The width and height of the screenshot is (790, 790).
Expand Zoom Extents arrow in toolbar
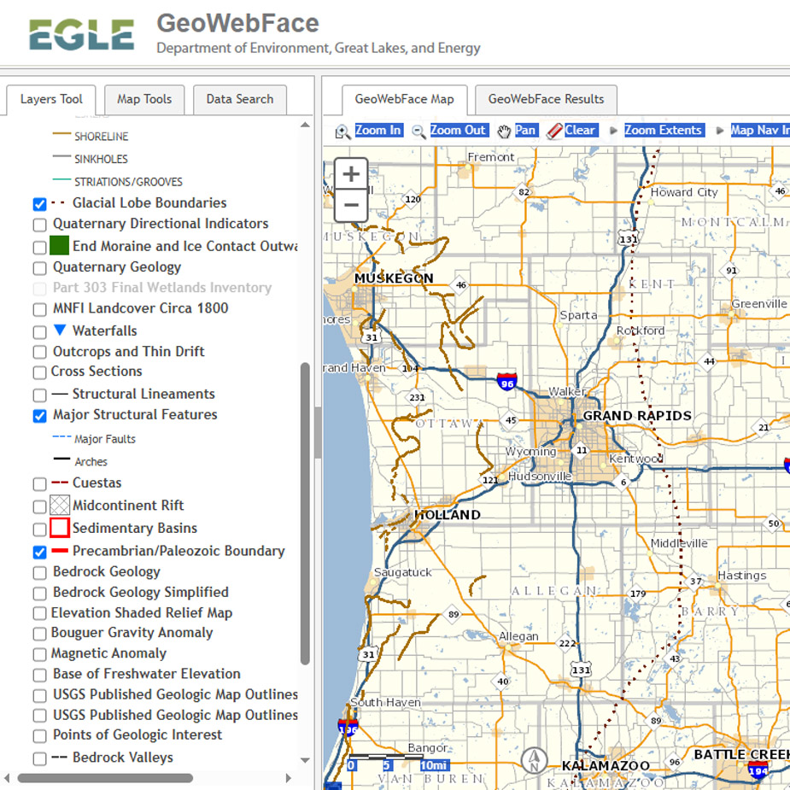tap(613, 131)
